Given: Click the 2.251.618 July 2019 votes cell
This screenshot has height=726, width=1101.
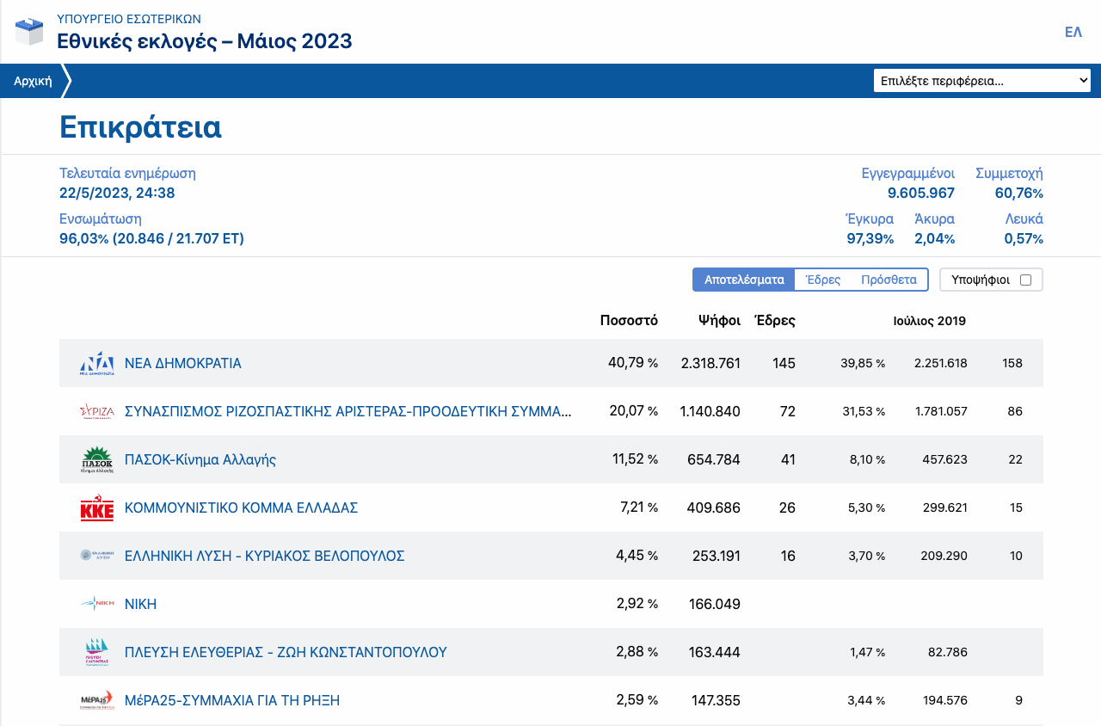Looking at the screenshot, I should pyautogui.click(x=941, y=363).
